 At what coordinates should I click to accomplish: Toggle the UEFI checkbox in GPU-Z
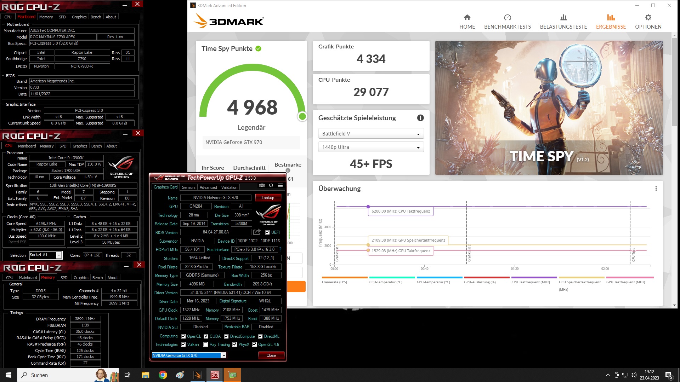[267, 232]
